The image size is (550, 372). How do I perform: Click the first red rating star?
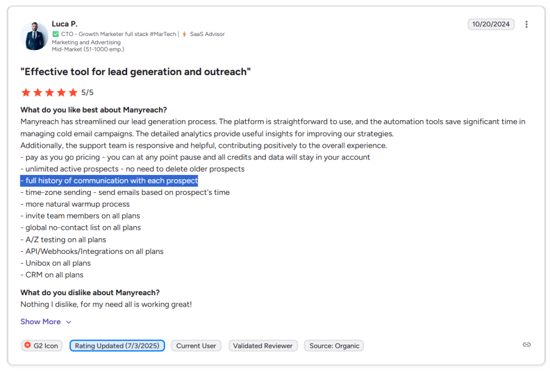tap(26, 92)
